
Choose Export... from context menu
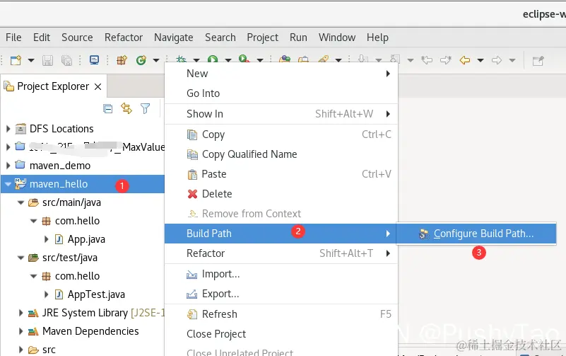(x=281, y=294)
